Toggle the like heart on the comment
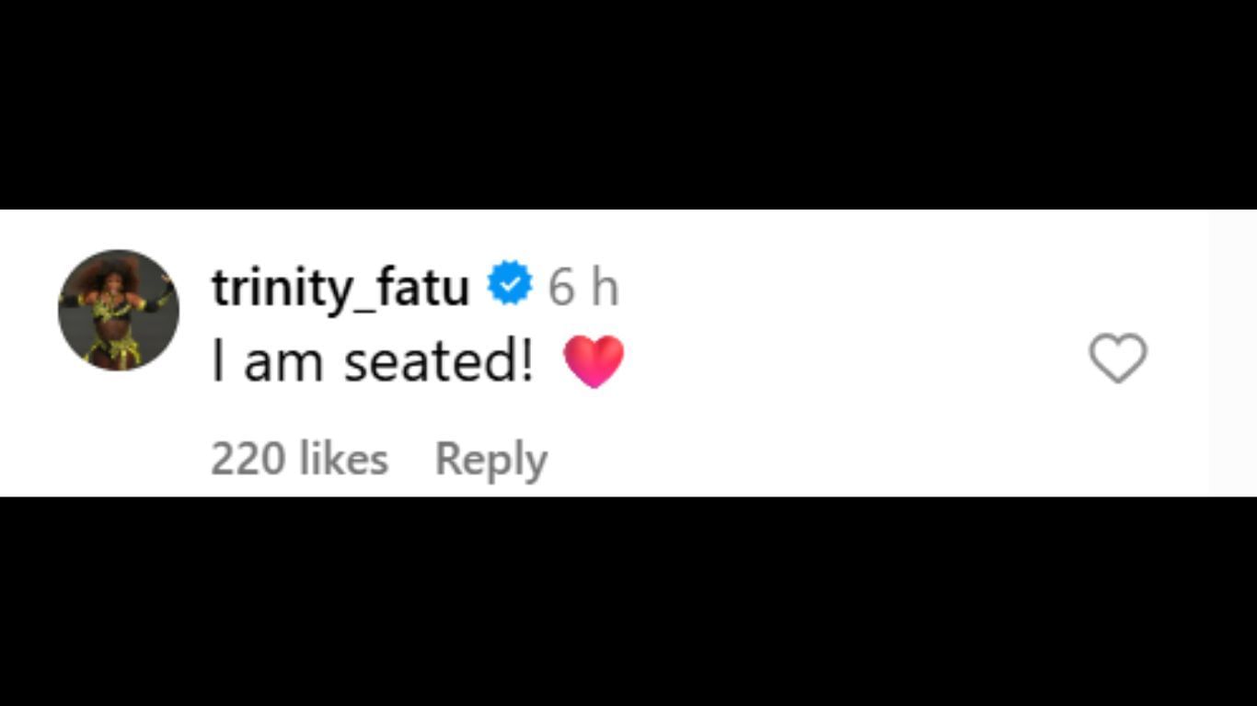This screenshot has width=1257, height=706. tap(1118, 358)
